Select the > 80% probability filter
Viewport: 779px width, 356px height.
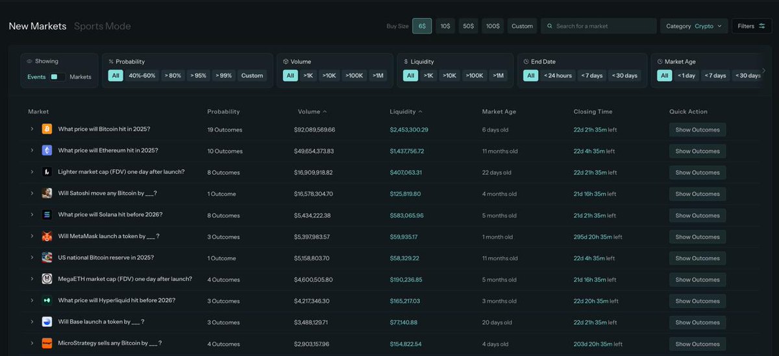173,75
